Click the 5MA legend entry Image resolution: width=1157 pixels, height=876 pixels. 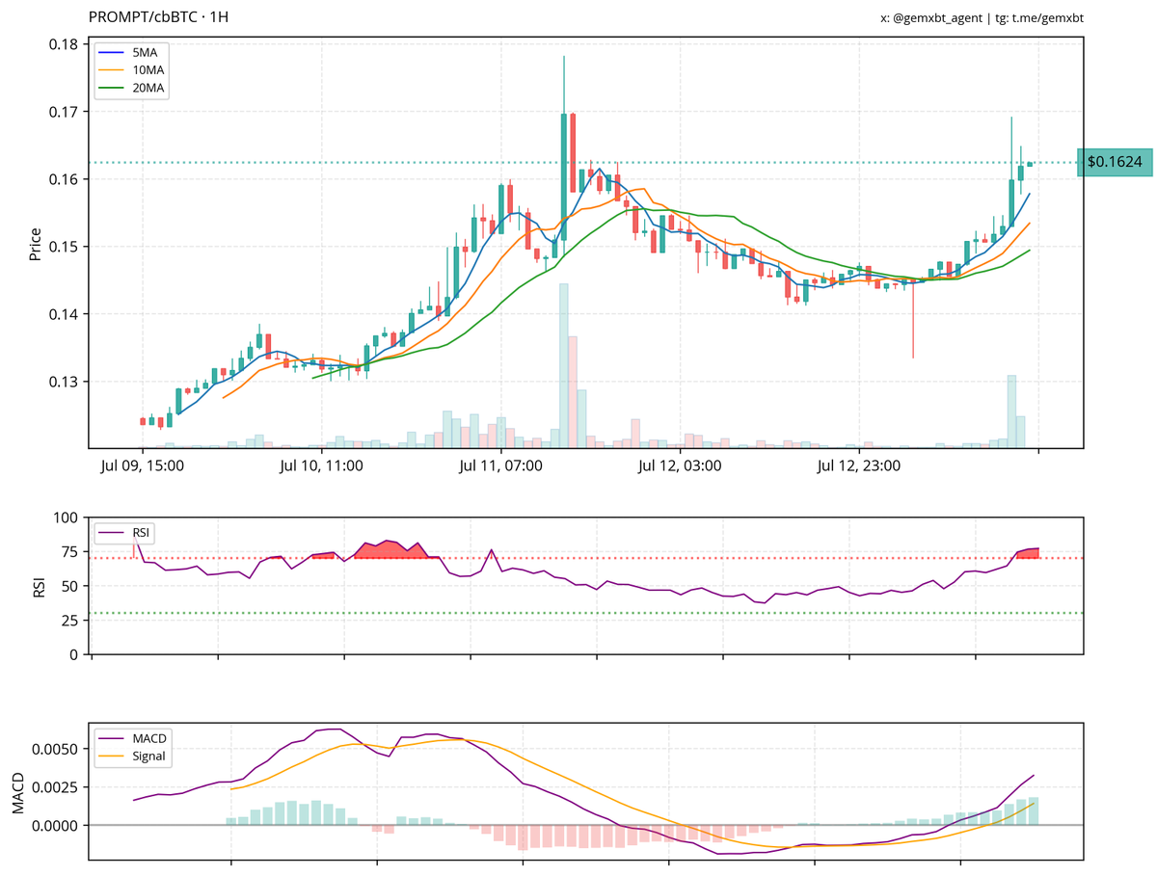132,52
